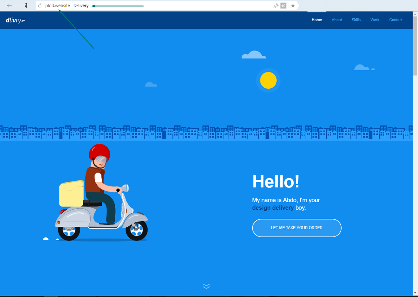Click the Let Me Take Your Order button
This screenshot has width=418, height=297.
pos(297,228)
